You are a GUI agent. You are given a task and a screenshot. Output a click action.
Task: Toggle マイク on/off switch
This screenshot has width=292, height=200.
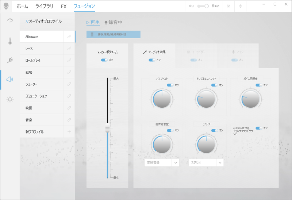[235, 60]
